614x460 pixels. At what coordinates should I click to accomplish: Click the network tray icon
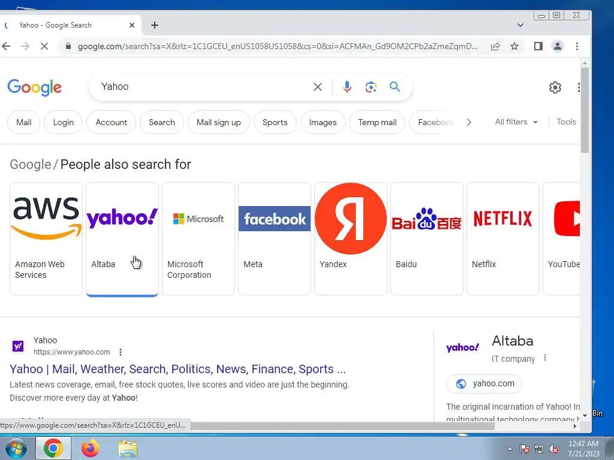[539, 449]
